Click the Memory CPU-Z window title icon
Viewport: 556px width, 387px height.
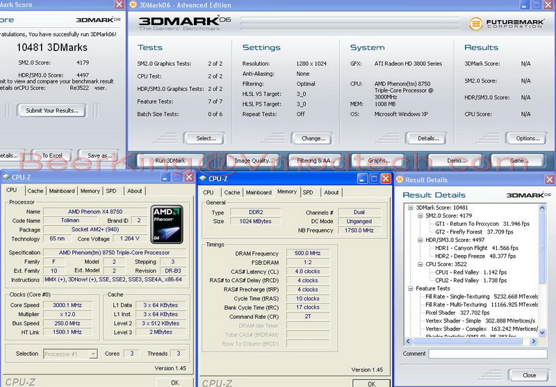point(203,179)
